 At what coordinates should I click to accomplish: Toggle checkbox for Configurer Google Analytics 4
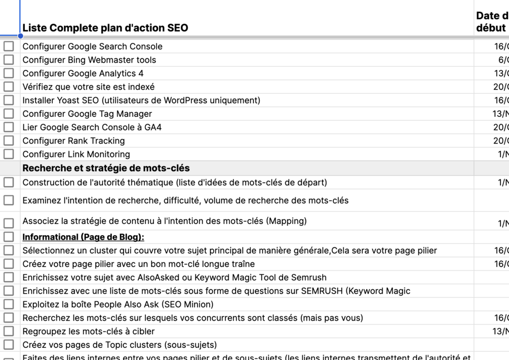[x=9, y=73]
